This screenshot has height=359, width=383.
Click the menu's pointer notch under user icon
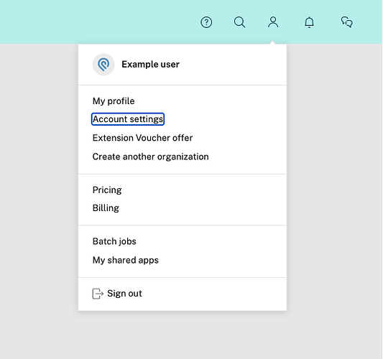273,42
